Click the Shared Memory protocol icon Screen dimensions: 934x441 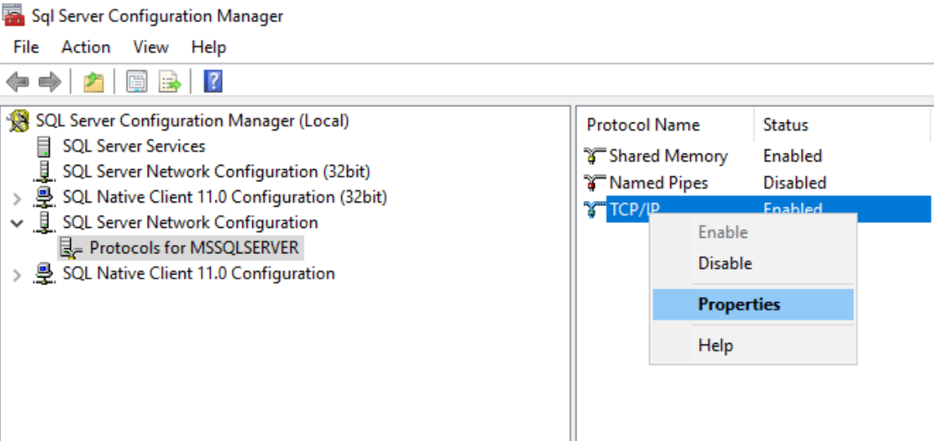pyautogui.click(x=595, y=156)
